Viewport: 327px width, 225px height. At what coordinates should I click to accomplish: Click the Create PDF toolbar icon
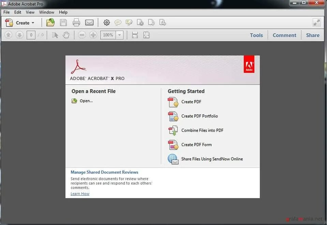(9, 23)
